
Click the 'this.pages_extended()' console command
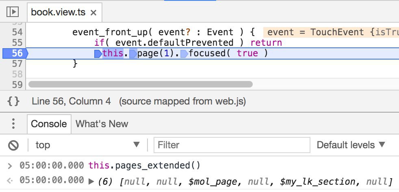point(144,166)
